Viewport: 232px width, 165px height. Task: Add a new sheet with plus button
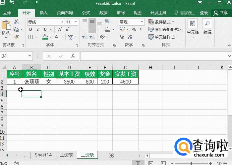click(111, 155)
